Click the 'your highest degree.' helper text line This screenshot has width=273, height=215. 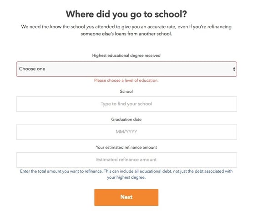pos(126,177)
